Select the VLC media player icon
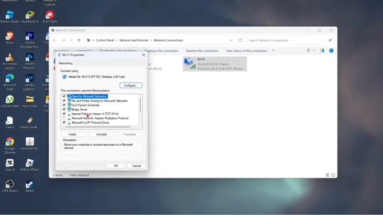383x215 pixels. pos(10,61)
